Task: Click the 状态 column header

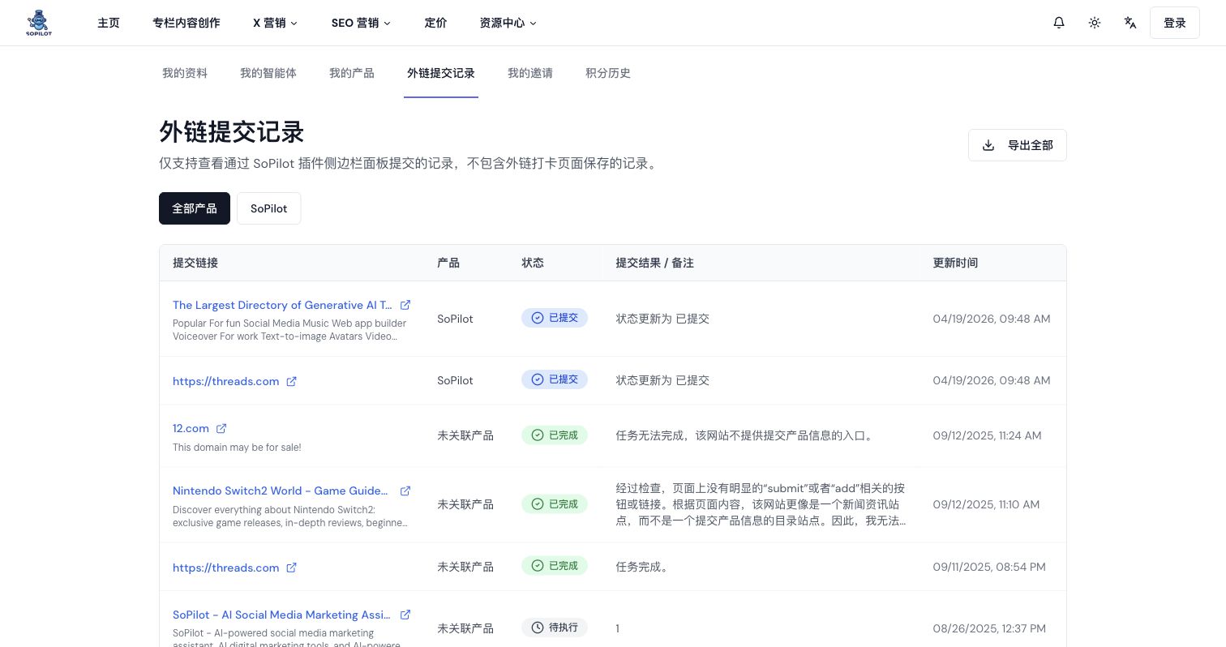Action: click(533, 263)
